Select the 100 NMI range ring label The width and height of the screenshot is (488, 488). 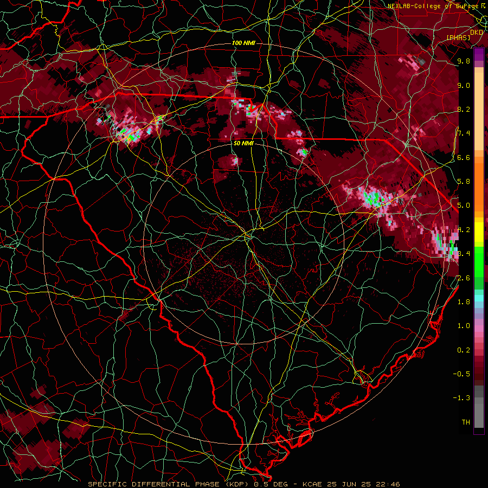[x=243, y=43]
